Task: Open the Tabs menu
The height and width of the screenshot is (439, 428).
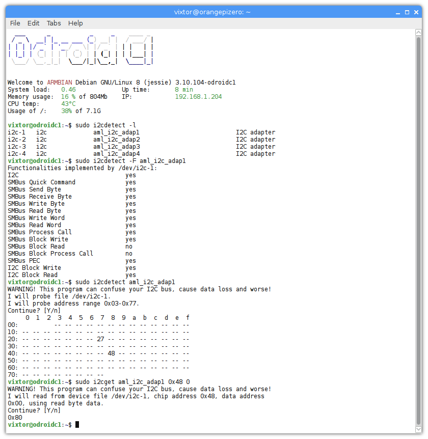Action: pyautogui.click(x=53, y=23)
